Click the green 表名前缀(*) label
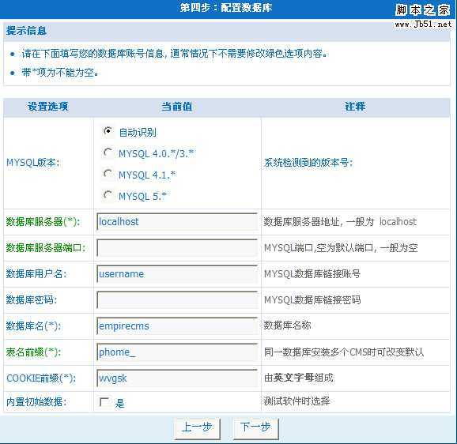Image resolution: width=457 pixels, height=444 pixels. (33, 352)
